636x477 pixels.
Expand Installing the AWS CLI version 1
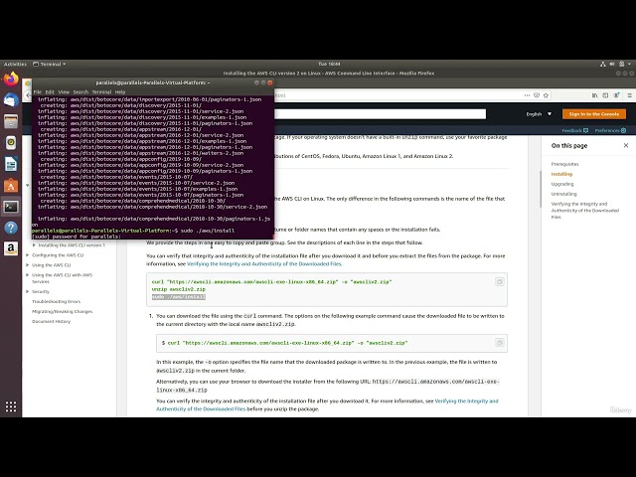click(34, 245)
